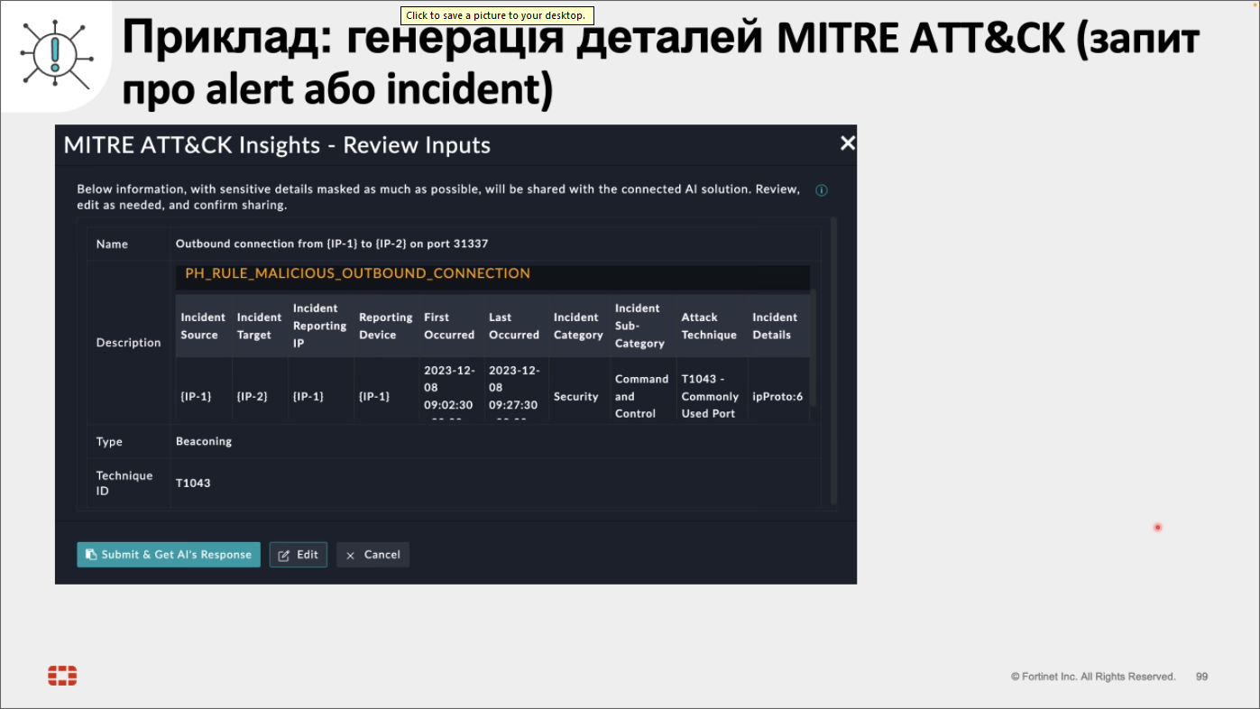The width and height of the screenshot is (1260, 709).
Task: Select the T1043 - Commonly Used Port cell
Action: click(x=709, y=396)
